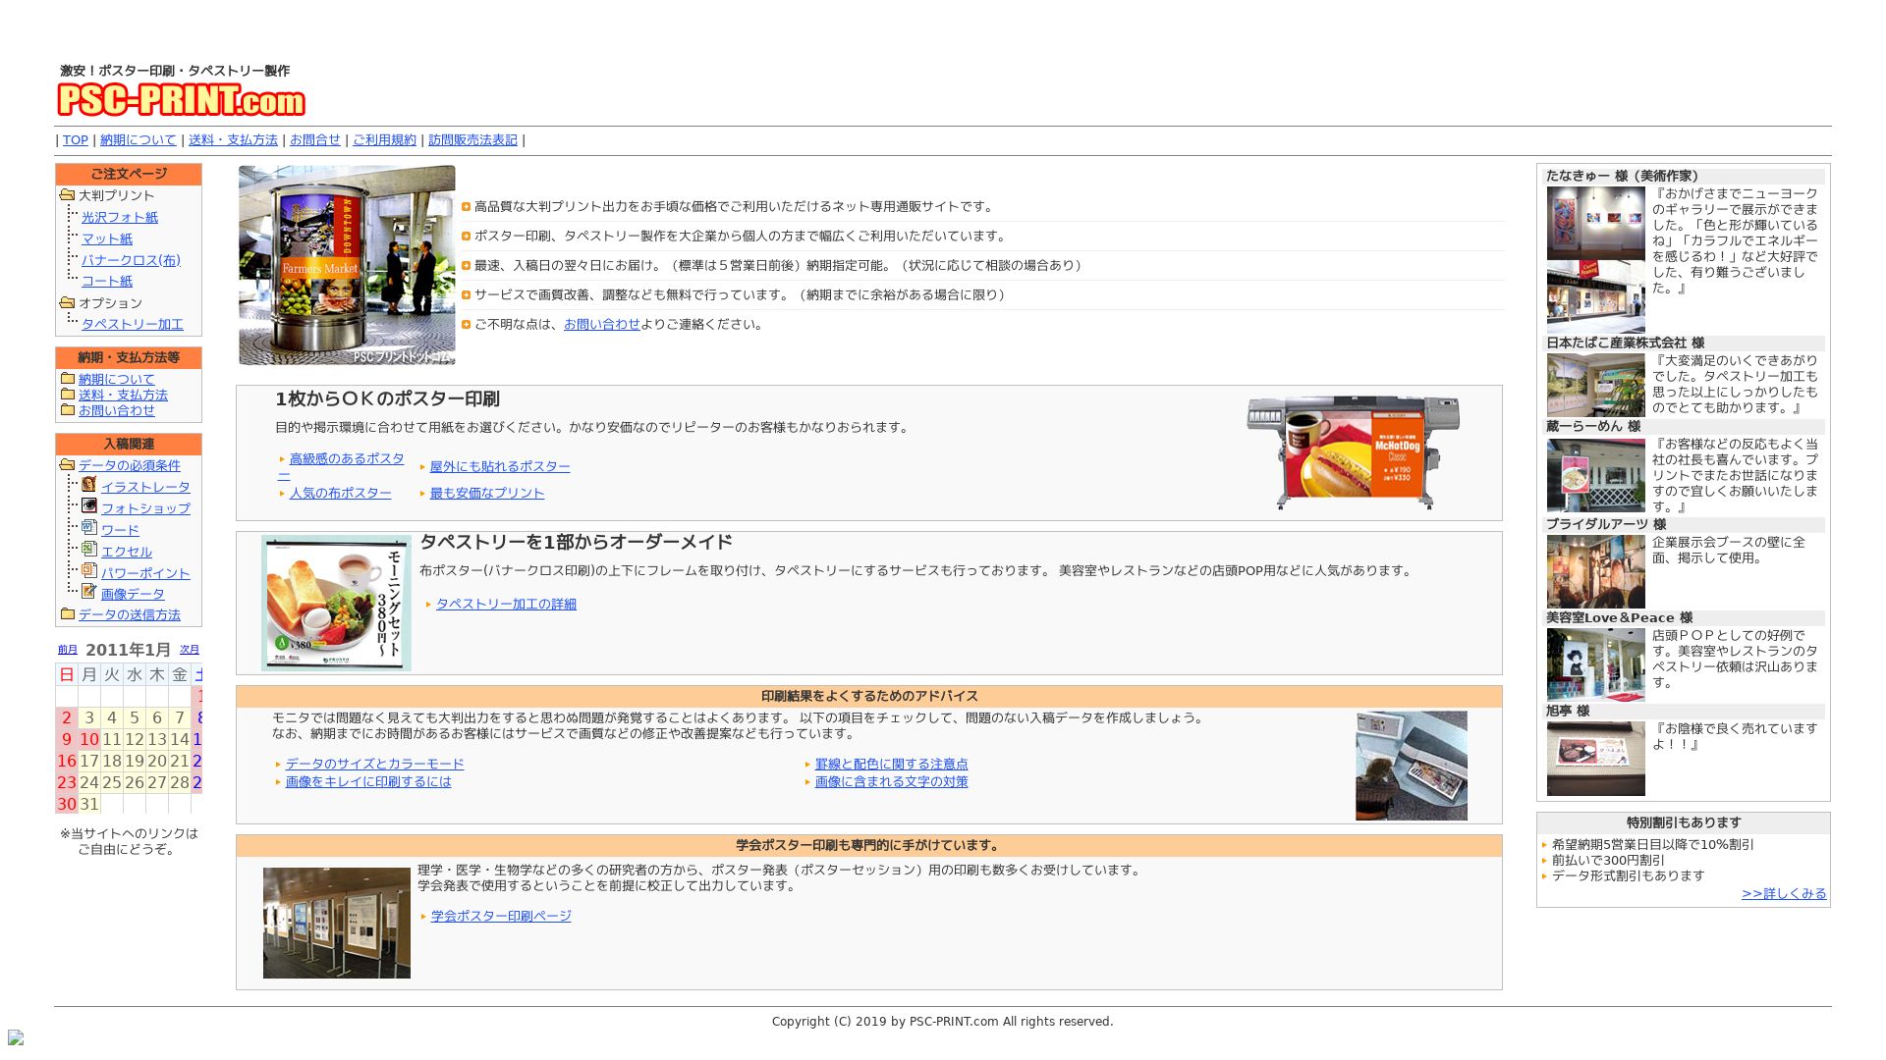This screenshot has width=1886, height=1060.
Task: Click the PowerPoint icon in sidebar
Action: pyautogui.click(x=89, y=571)
